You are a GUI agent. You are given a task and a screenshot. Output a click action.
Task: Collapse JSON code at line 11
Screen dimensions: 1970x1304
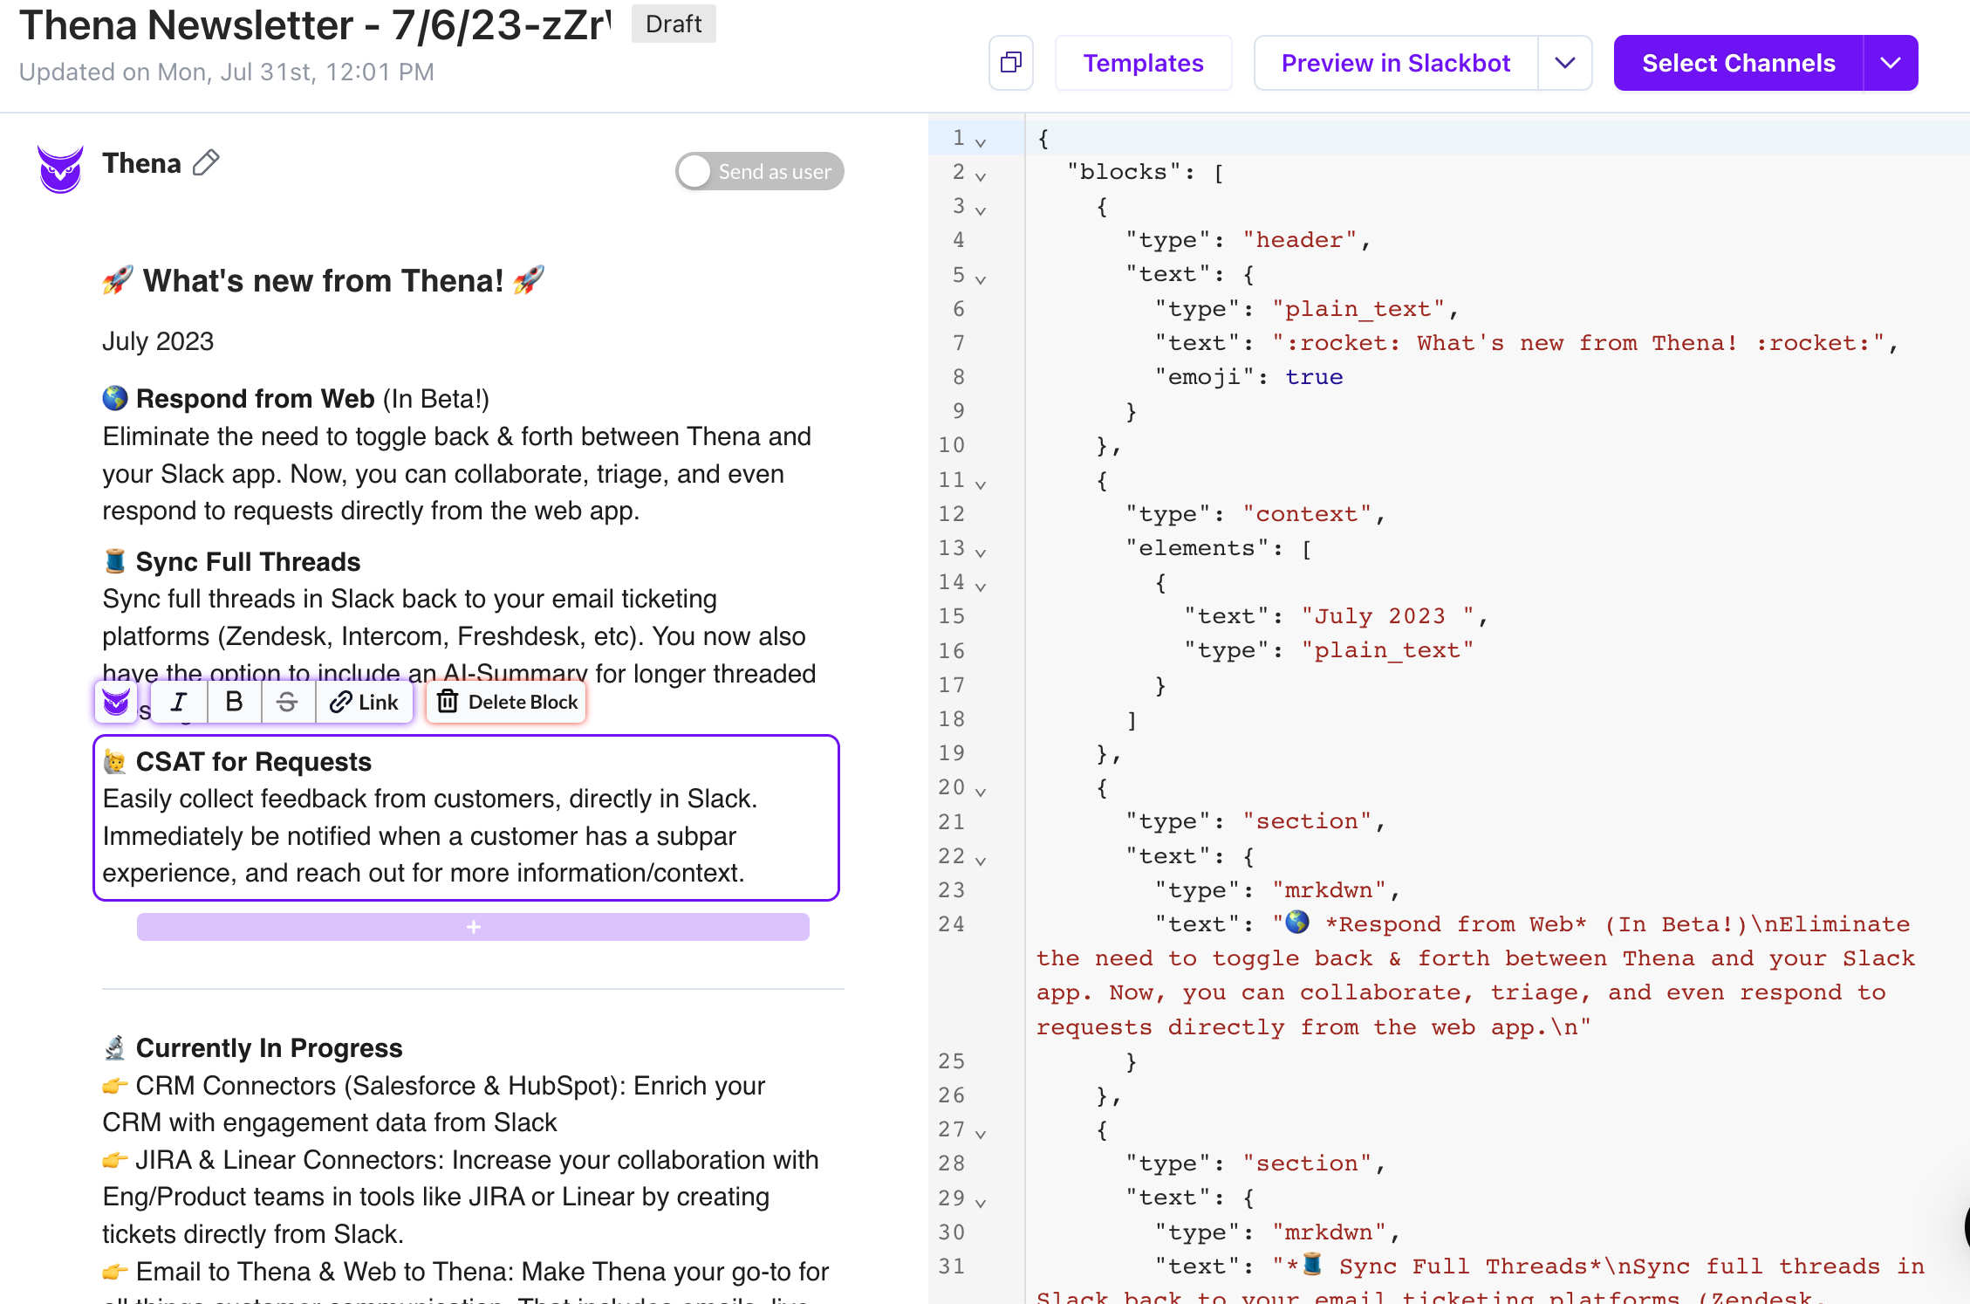(x=981, y=484)
